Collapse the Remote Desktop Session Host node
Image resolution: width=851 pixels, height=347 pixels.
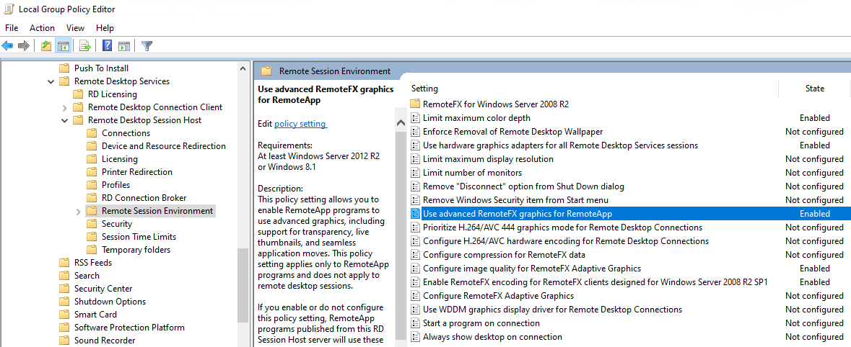pos(64,121)
